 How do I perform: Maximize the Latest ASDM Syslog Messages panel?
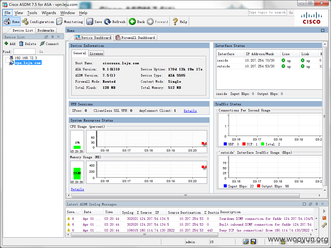(x=304, y=204)
